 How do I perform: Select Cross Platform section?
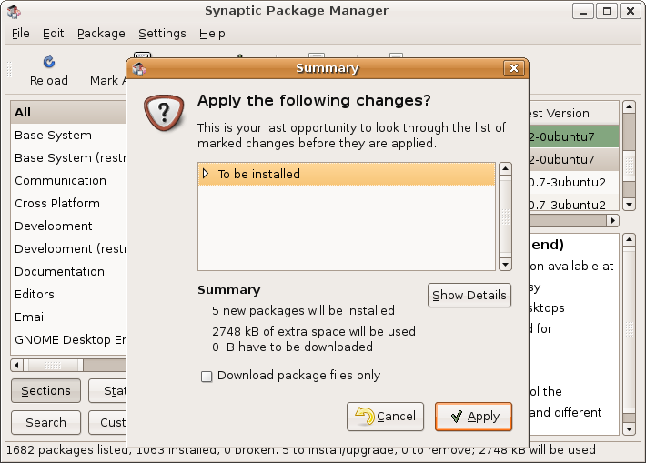[69, 203]
